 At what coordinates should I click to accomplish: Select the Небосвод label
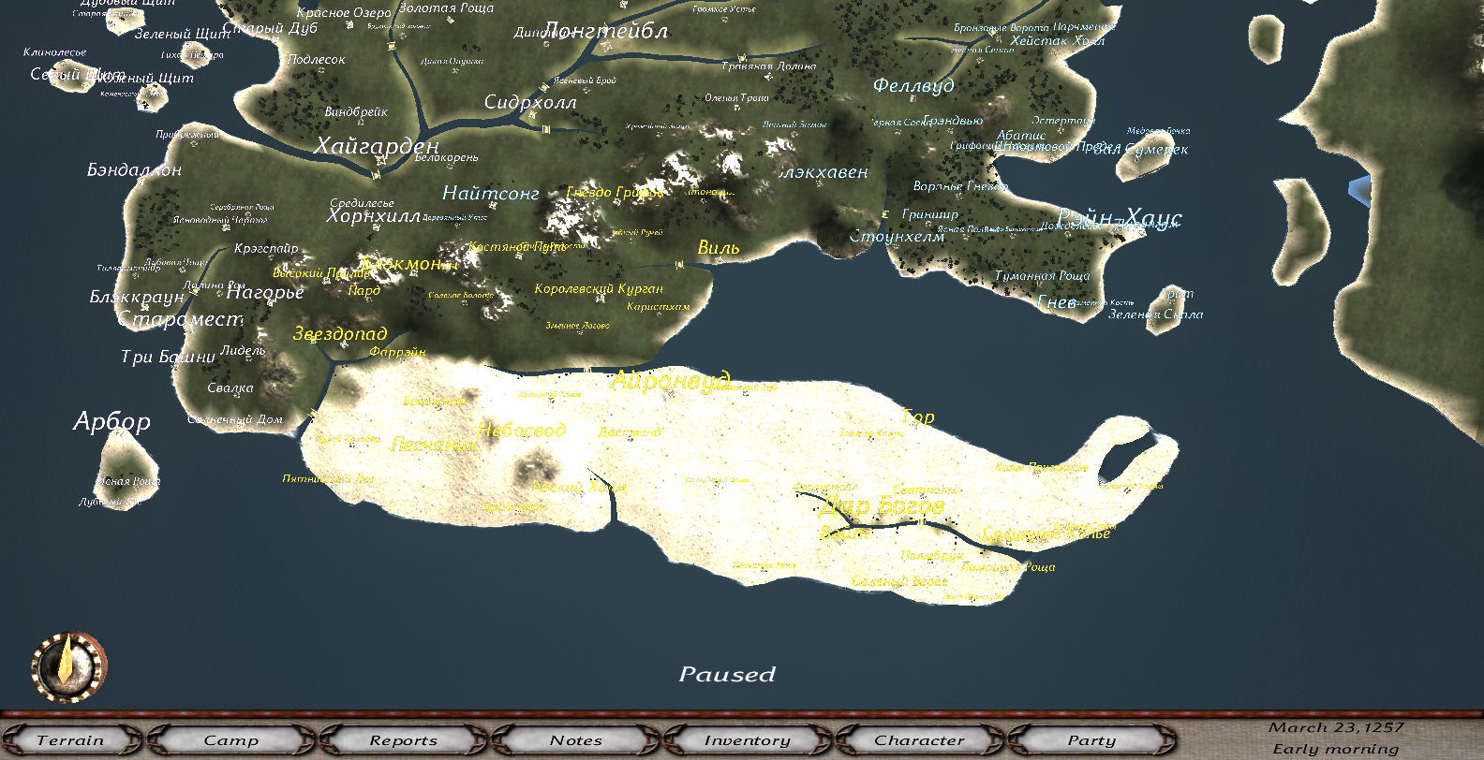522,430
